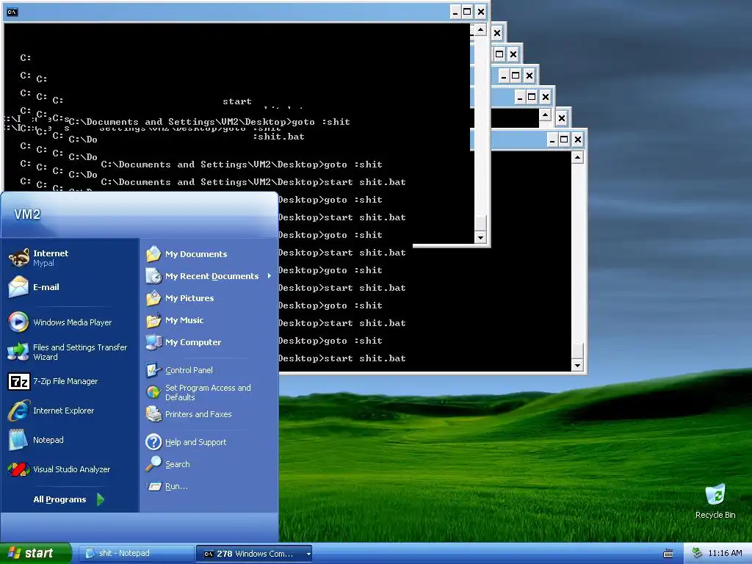Image resolution: width=752 pixels, height=564 pixels.
Task: Open My Documents folder
Action: coord(209,253)
